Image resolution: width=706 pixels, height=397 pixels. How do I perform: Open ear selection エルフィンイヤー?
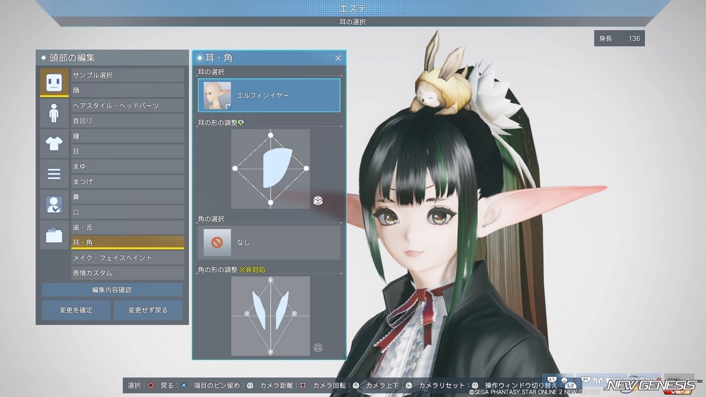(269, 95)
